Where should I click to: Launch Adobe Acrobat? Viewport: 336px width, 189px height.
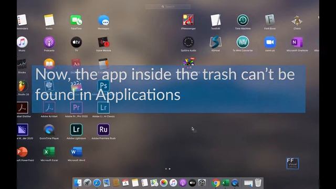click(49, 108)
